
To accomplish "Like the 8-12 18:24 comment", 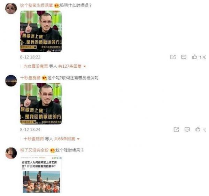I will point(198,129).
